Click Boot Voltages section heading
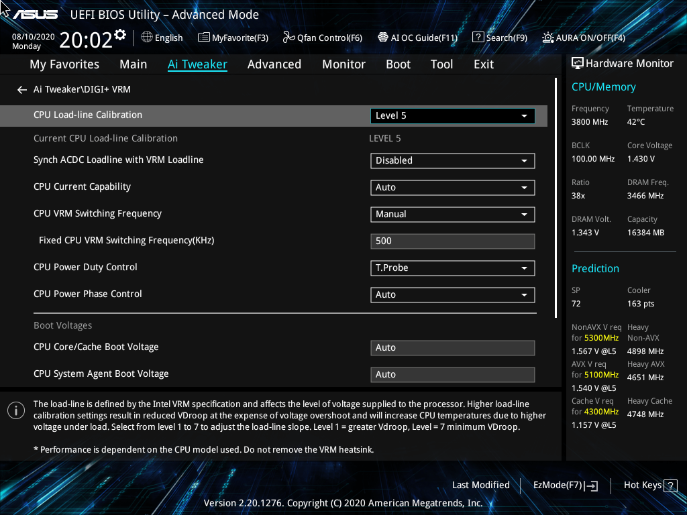This screenshot has height=515, width=687. tap(62, 325)
